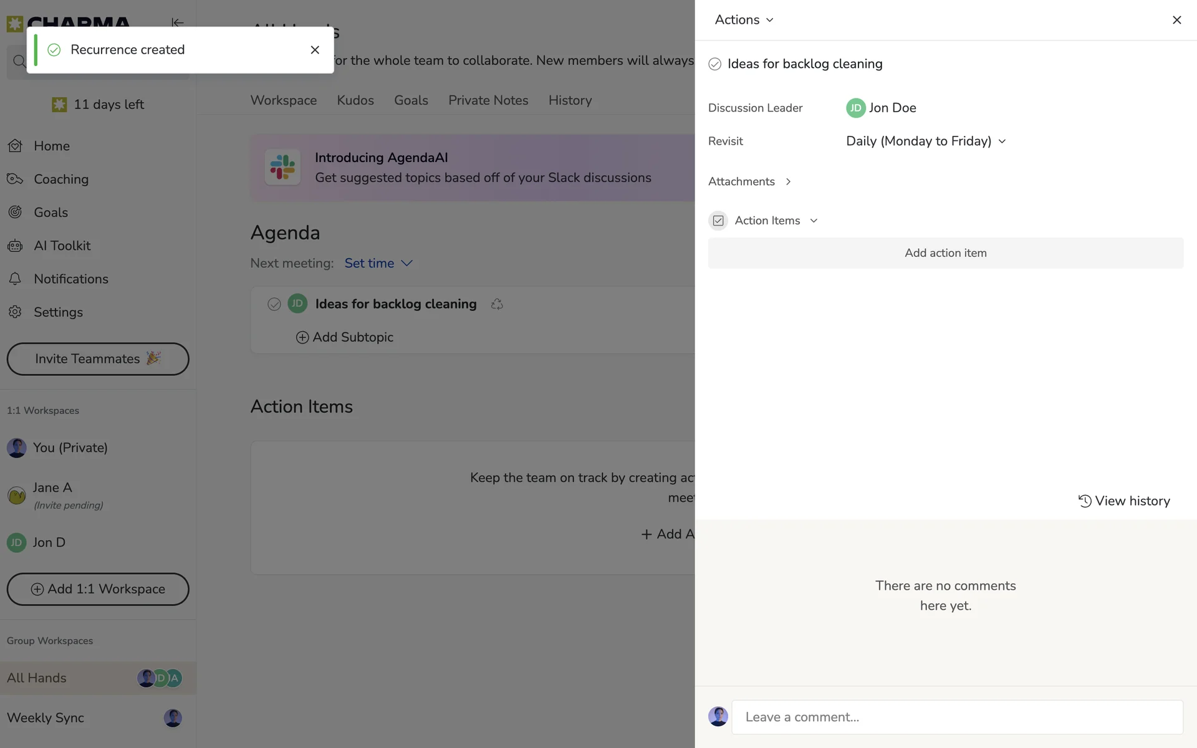This screenshot has width=1197, height=748.
Task: Dismiss the Recurrence created notification
Action: point(315,50)
